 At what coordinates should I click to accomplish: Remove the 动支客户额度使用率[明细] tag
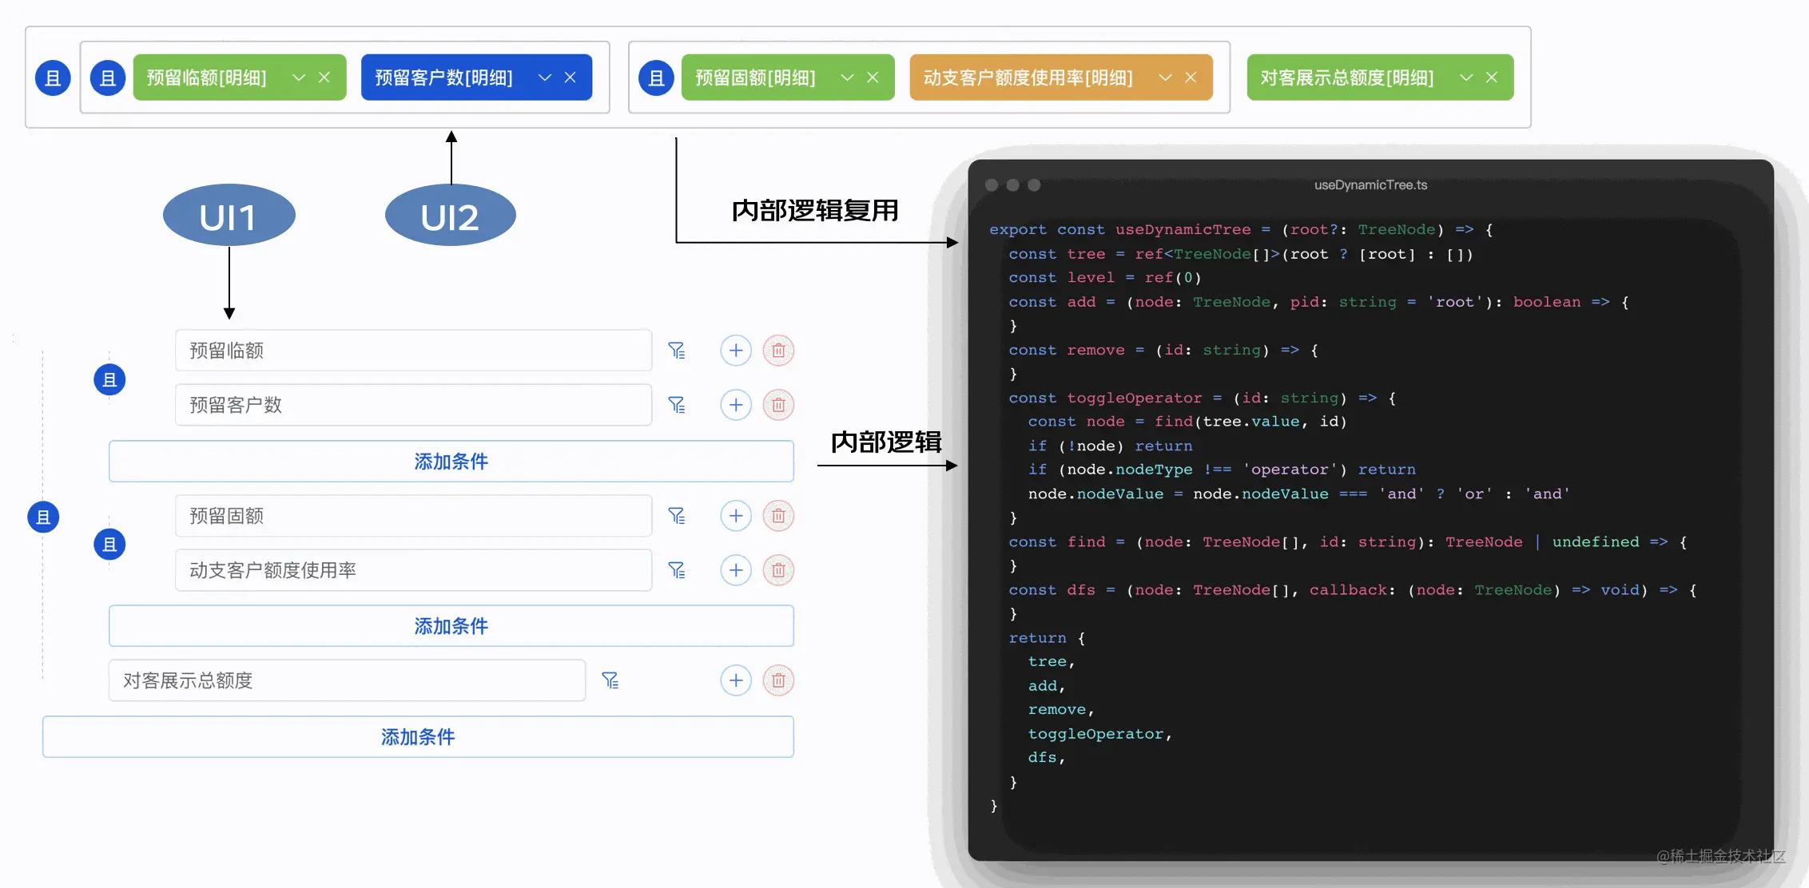(x=1191, y=77)
